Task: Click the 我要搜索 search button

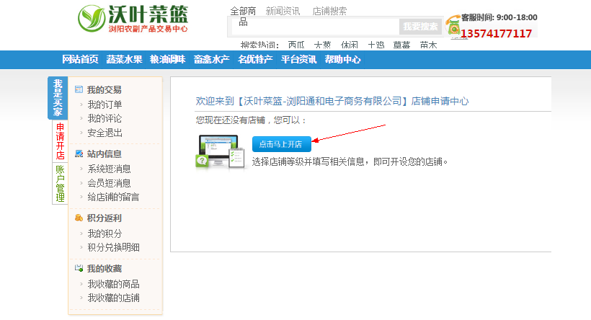Action: (x=419, y=27)
